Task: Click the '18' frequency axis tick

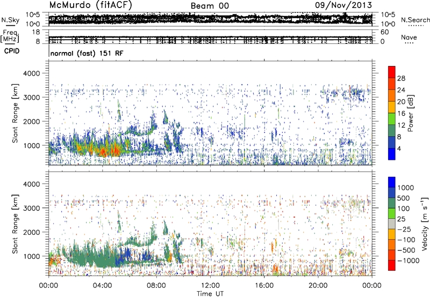Action: tap(36, 32)
